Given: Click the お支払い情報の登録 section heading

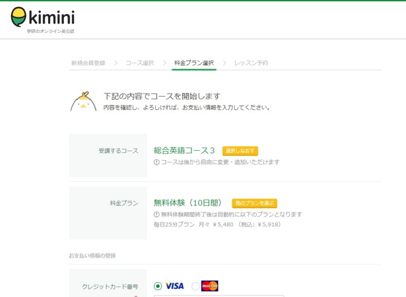Looking at the screenshot, I should tap(92, 255).
